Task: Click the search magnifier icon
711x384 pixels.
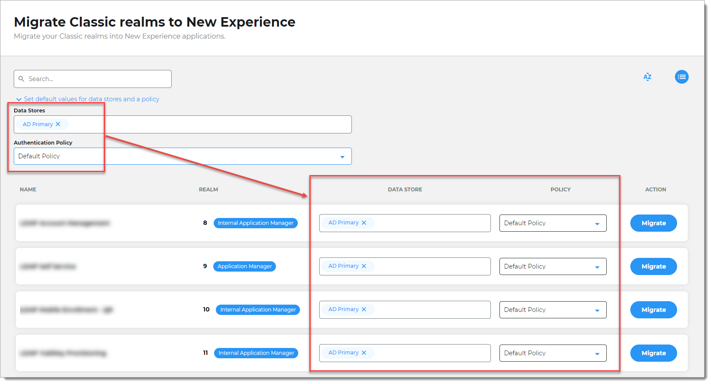Action: tap(21, 79)
